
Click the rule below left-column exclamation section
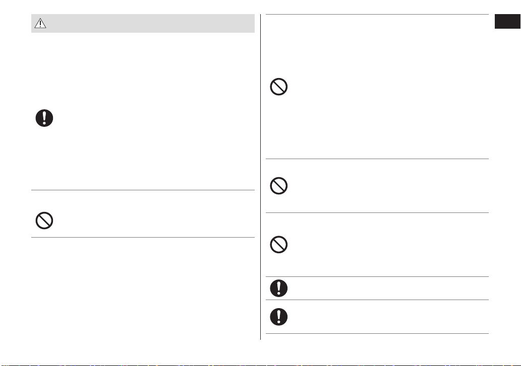[x=143, y=190]
